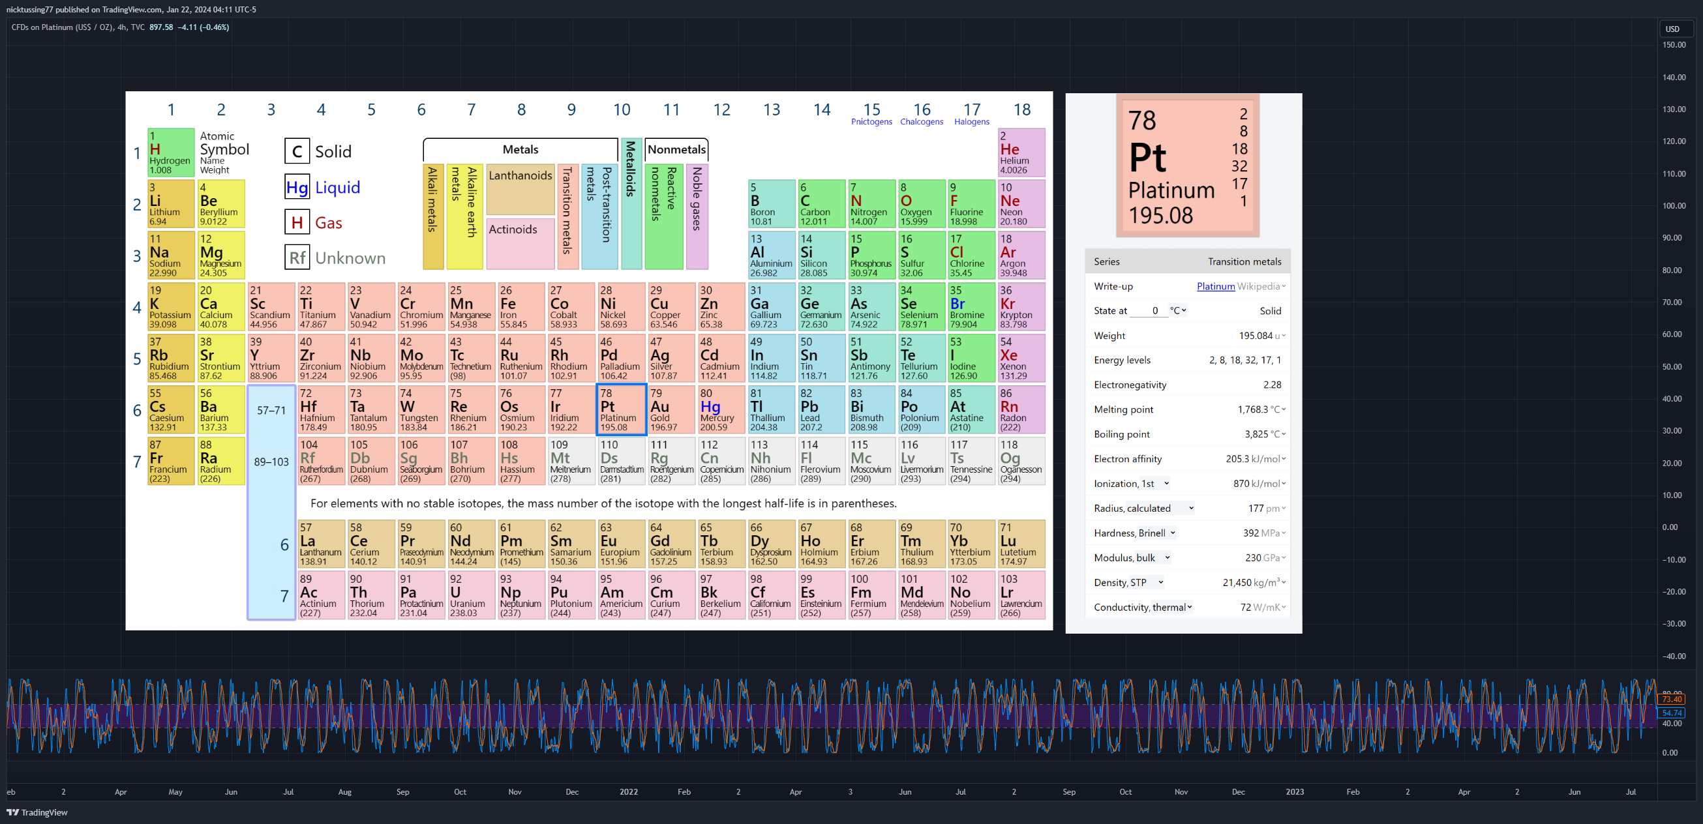Click the Platinum write-up link
The image size is (1703, 824).
coord(1215,286)
